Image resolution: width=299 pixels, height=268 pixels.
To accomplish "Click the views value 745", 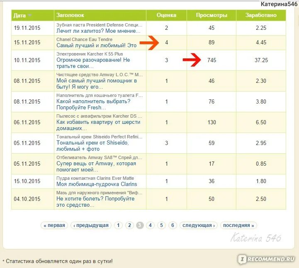I will coord(211,60).
